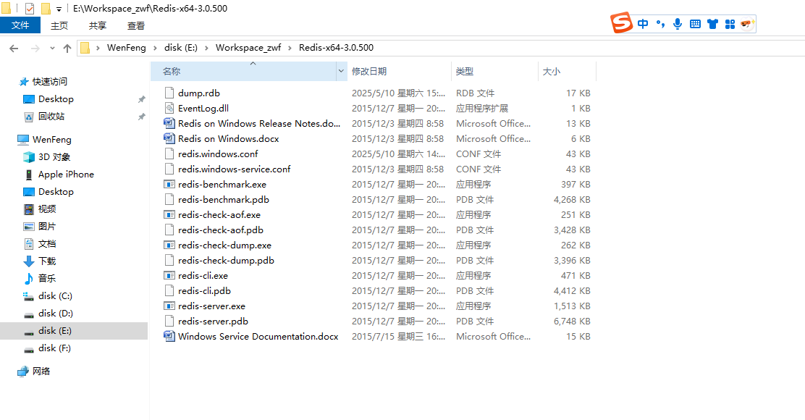Screen dimensions: 805x420
Task: Switch to the 查看 ribbon tab
Action: tap(136, 25)
